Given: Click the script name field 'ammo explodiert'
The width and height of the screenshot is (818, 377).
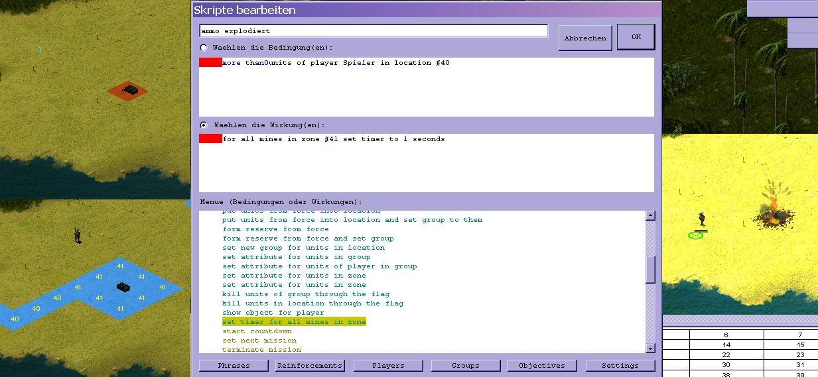Looking at the screenshot, I should point(374,31).
